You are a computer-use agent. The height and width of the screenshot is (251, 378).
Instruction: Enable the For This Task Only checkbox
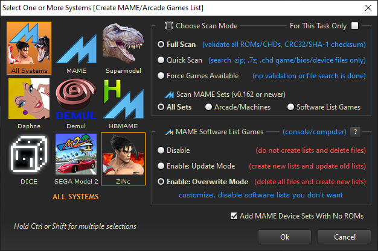coord(355,25)
